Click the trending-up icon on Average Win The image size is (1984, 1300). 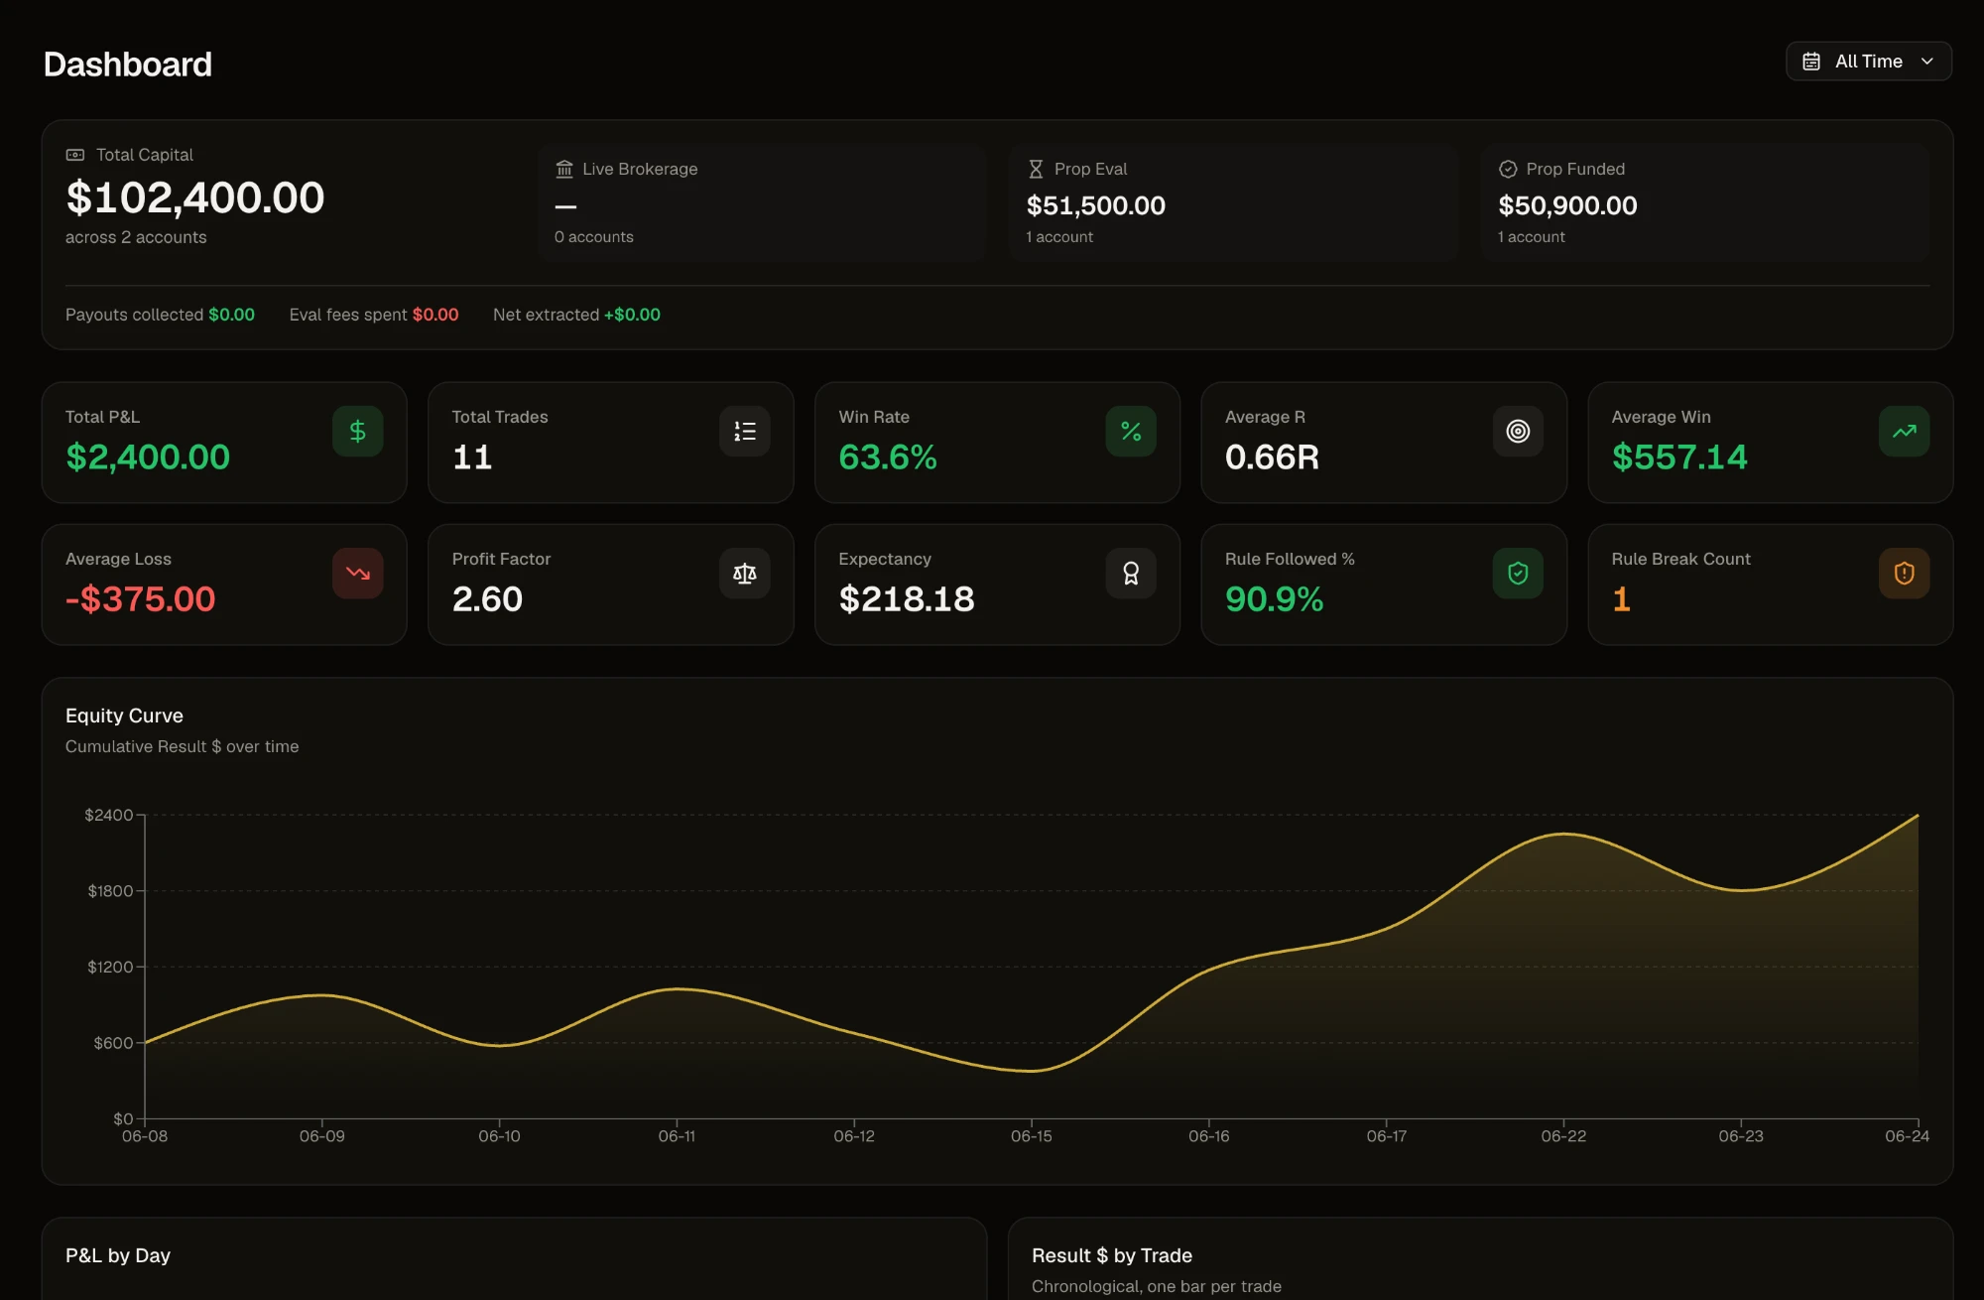point(1905,432)
